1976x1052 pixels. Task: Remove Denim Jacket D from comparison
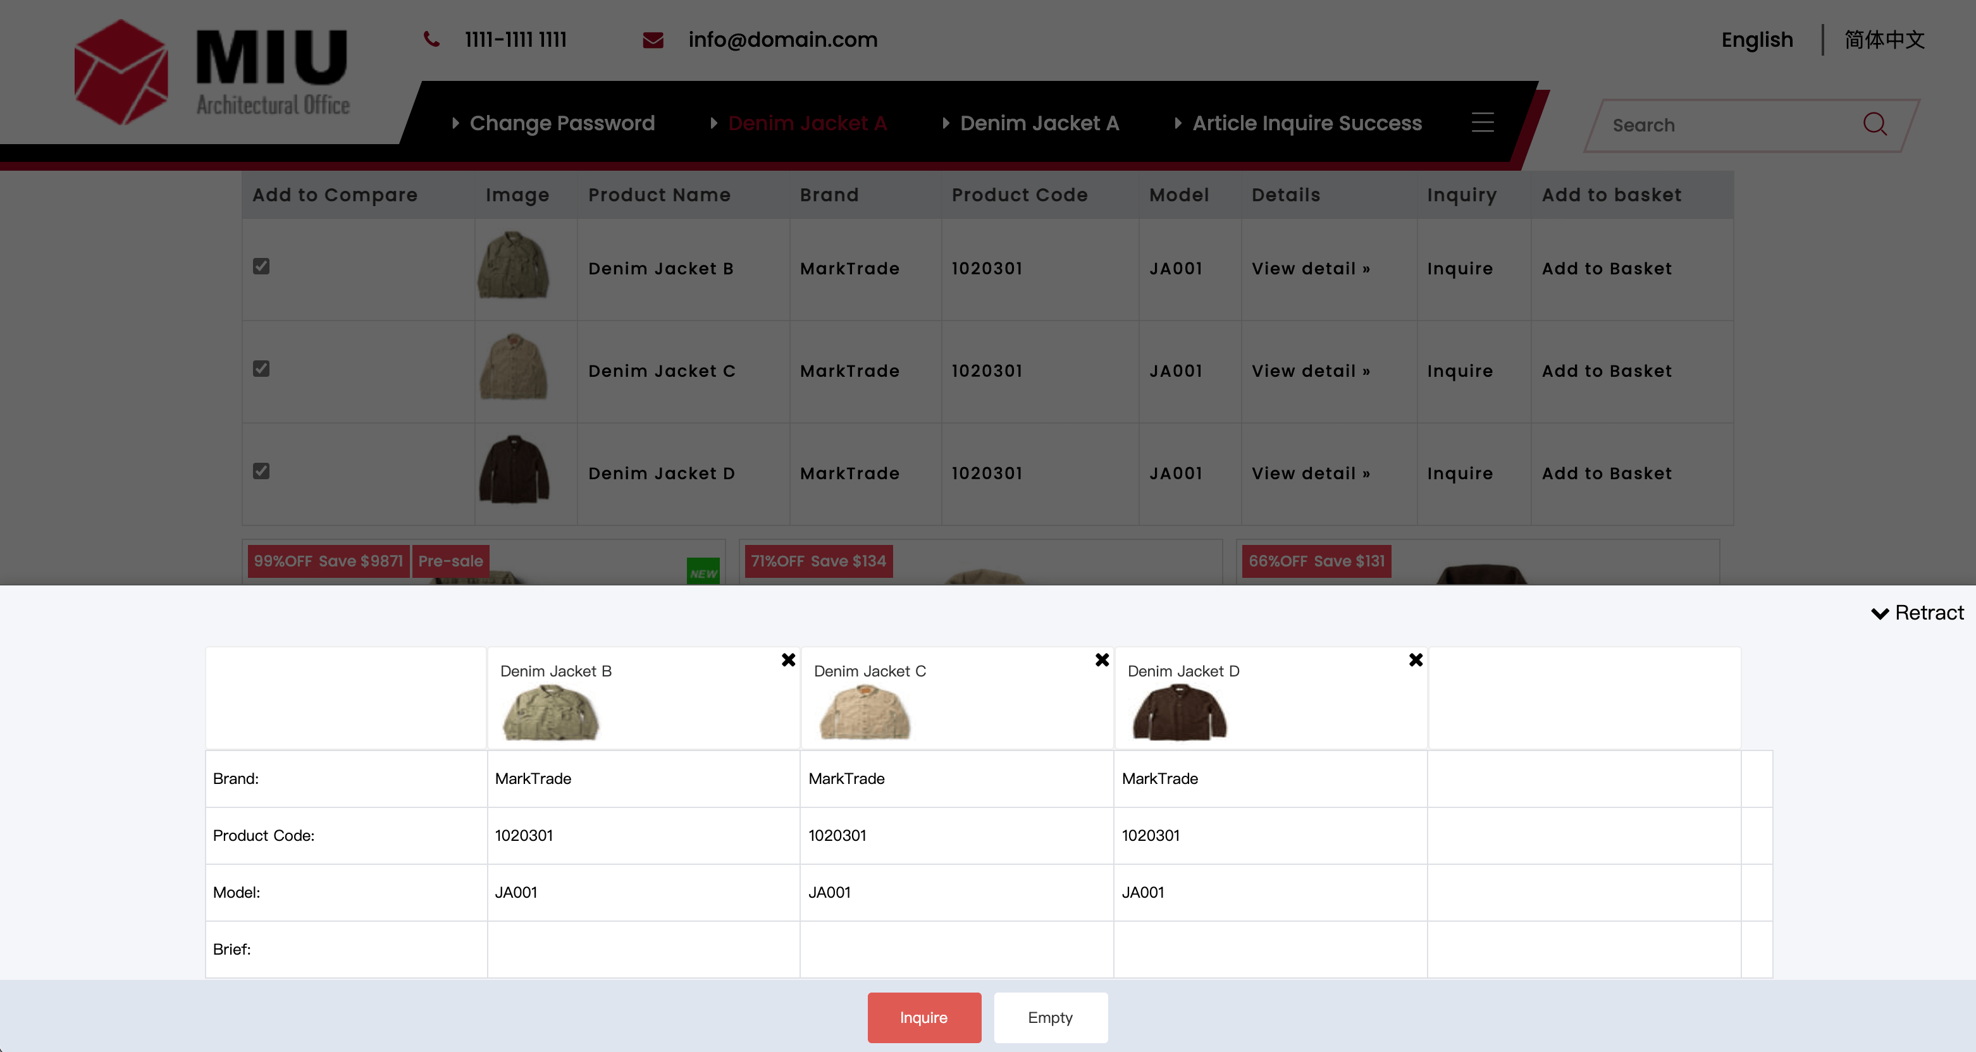click(1415, 660)
